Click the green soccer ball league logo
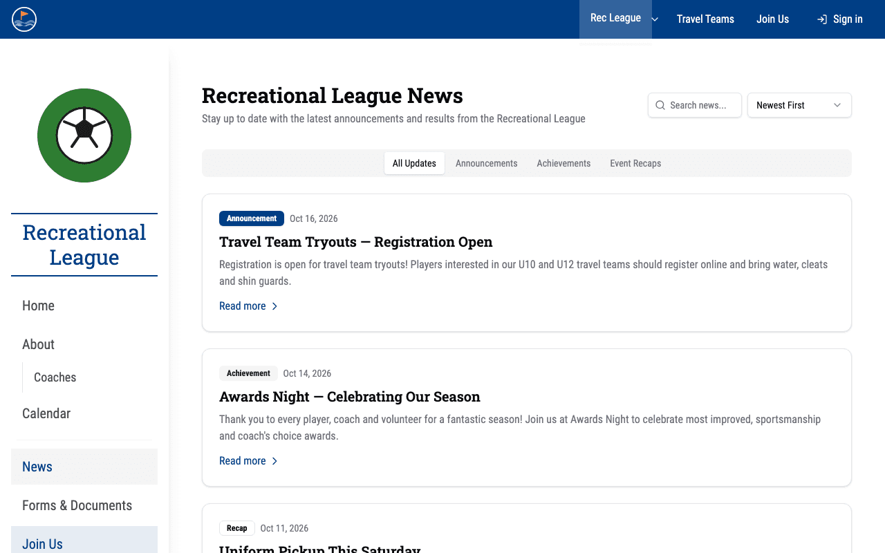 (84, 135)
